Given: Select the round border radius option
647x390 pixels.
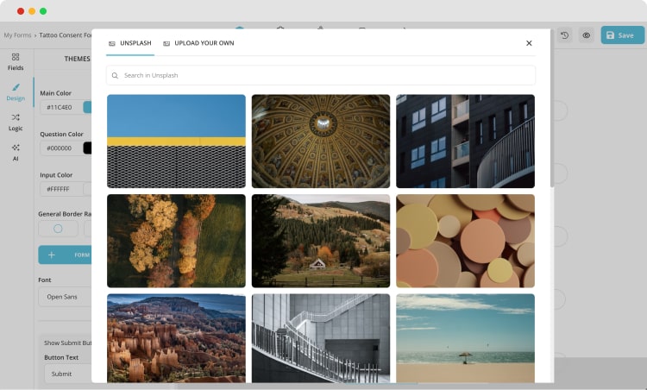Looking at the screenshot, I should [x=58, y=229].
